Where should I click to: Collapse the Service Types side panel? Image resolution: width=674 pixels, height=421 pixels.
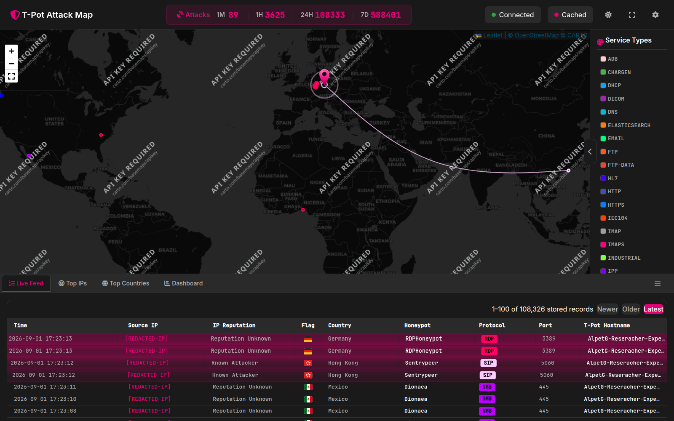(x=590, y=152)
